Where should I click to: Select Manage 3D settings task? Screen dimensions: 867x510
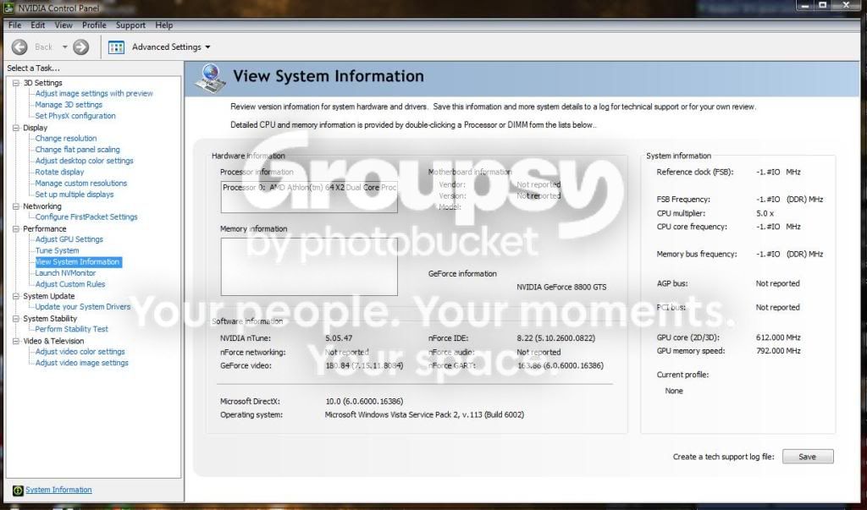point(69,104)
